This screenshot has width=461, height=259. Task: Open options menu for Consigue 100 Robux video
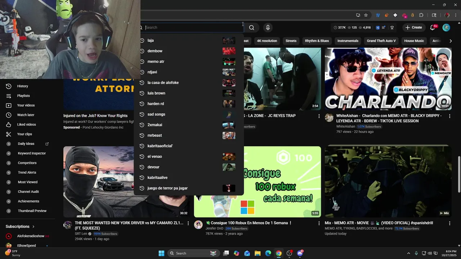[x=319, y=223]
